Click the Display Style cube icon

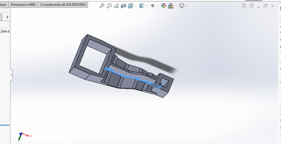coord(142,6)
